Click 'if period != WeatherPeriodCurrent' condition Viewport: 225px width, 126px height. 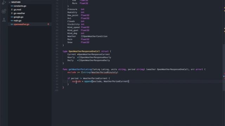(87, 78)
